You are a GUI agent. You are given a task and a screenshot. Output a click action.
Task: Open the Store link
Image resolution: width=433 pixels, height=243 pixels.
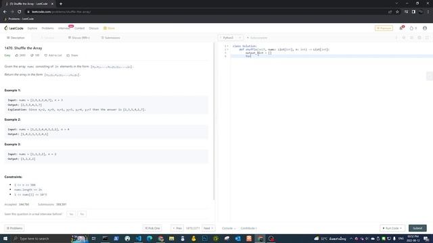click(109, 28)
